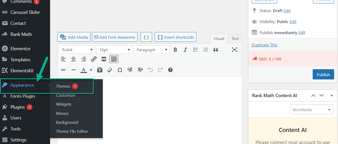Toggle distraction-free fullscreen editor mode
The image size is (338, 144).
(234, 50)
